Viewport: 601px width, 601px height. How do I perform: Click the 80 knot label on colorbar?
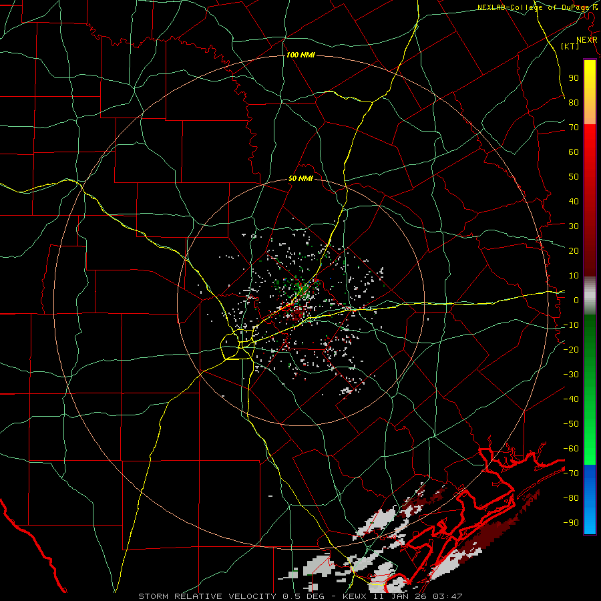pyautogui.click(x=574, y=102)
